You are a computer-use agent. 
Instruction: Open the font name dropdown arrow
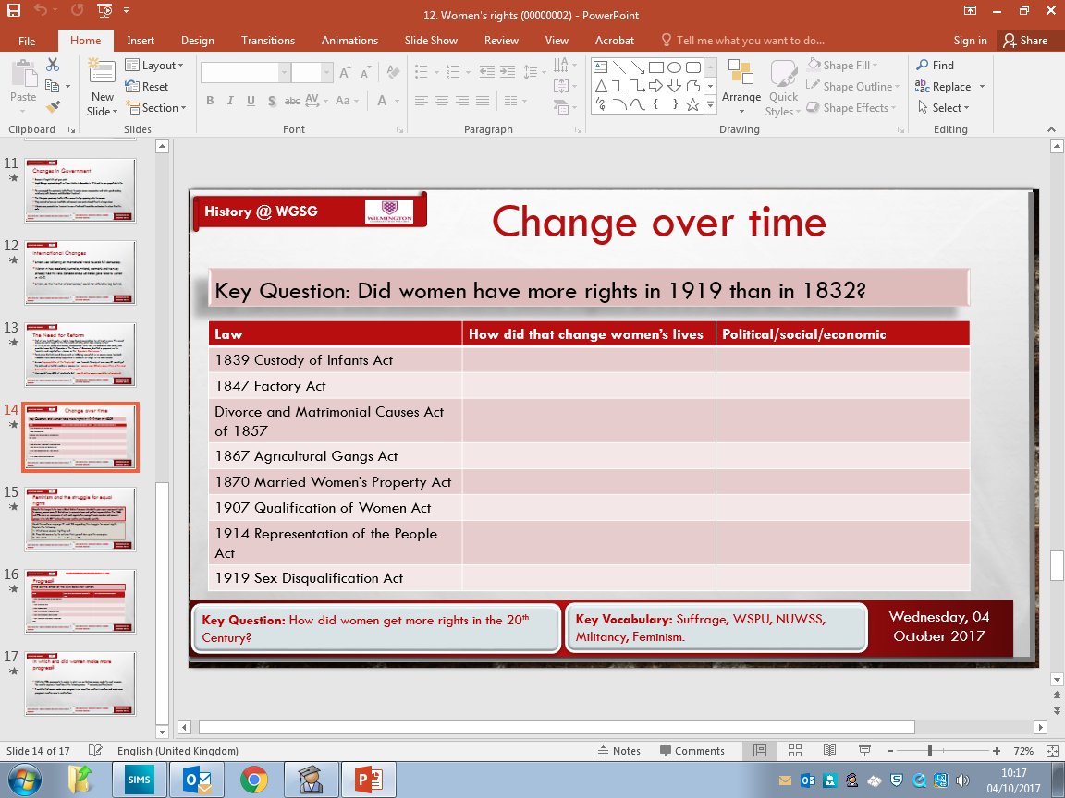coord(285,72)
